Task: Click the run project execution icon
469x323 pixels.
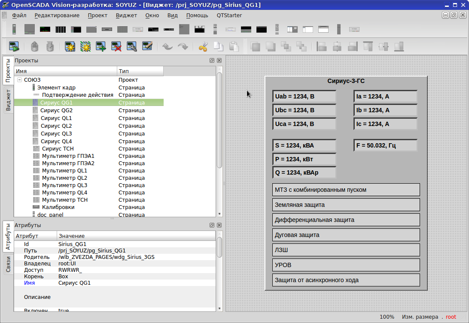Action: [x=13, y=46]
